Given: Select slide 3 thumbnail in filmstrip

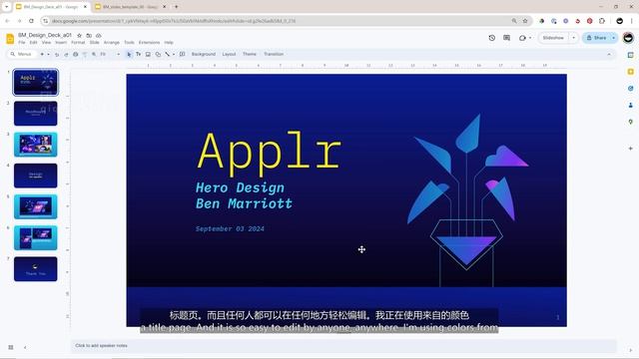Looking at the screenshot, I should [x=36, y=145].
